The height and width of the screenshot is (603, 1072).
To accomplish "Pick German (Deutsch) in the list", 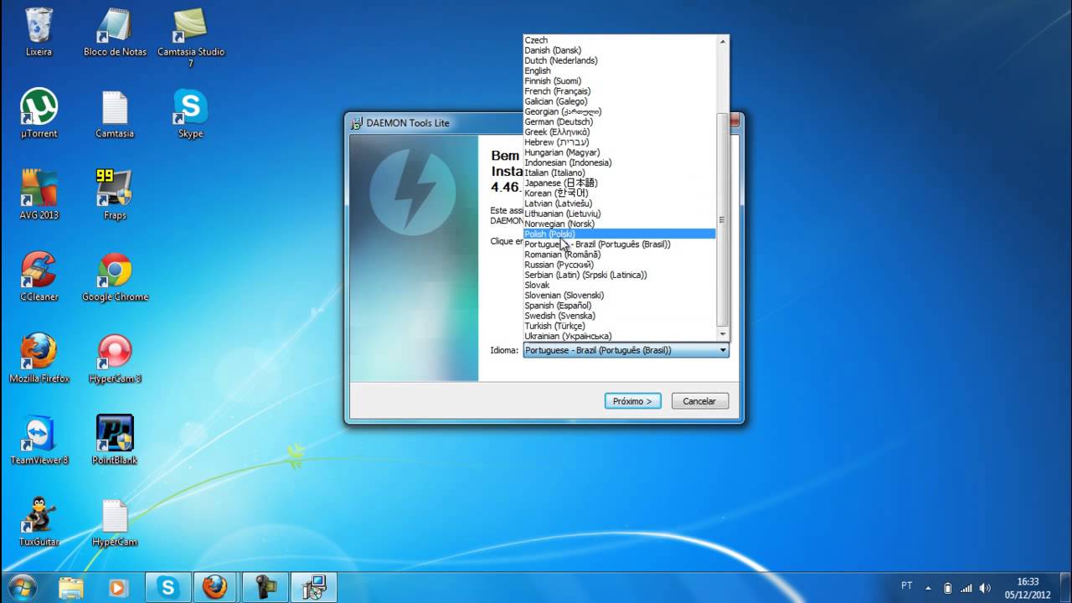I will point(620,121).
